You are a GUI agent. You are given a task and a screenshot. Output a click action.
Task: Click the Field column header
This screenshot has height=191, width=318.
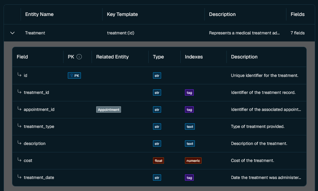(x=22, y=57)
